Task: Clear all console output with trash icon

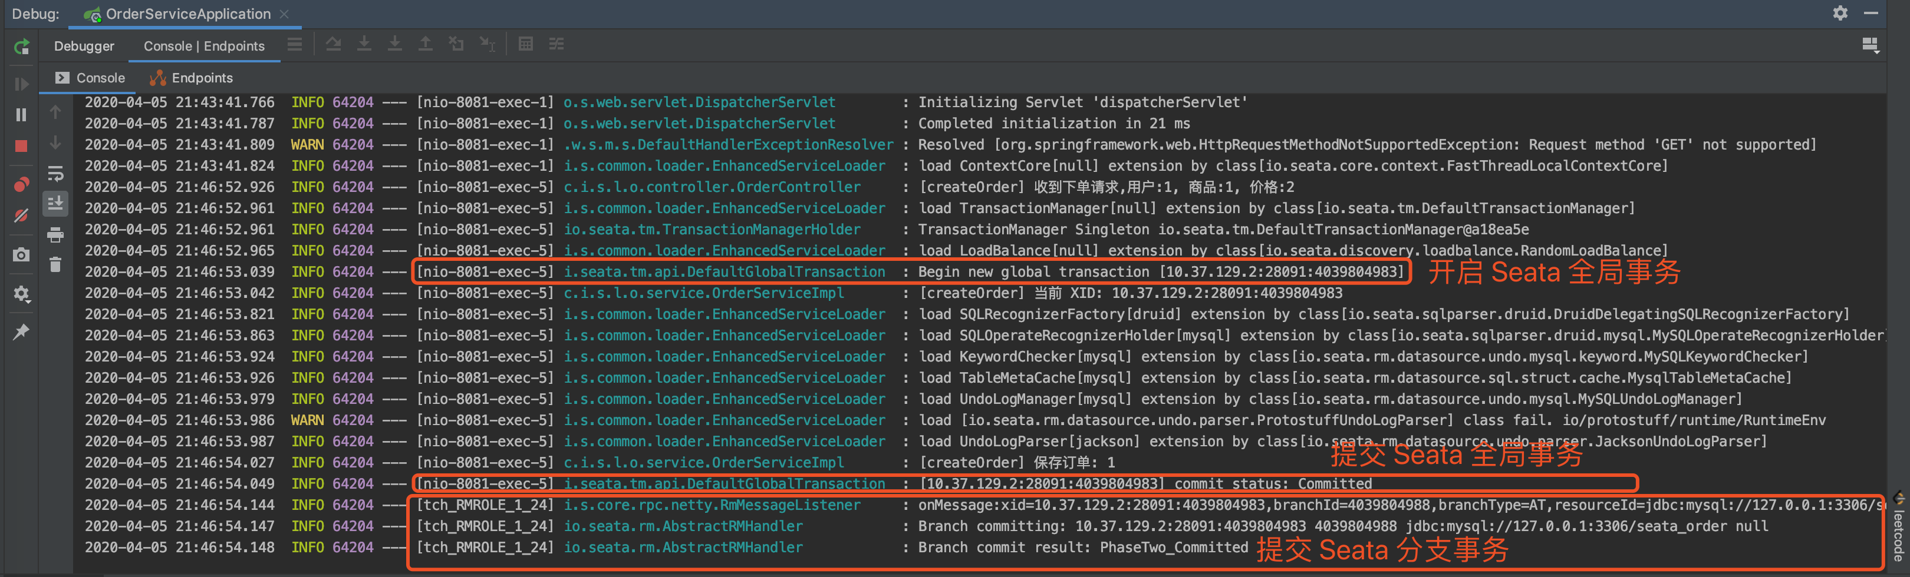Action: point(55,264)
